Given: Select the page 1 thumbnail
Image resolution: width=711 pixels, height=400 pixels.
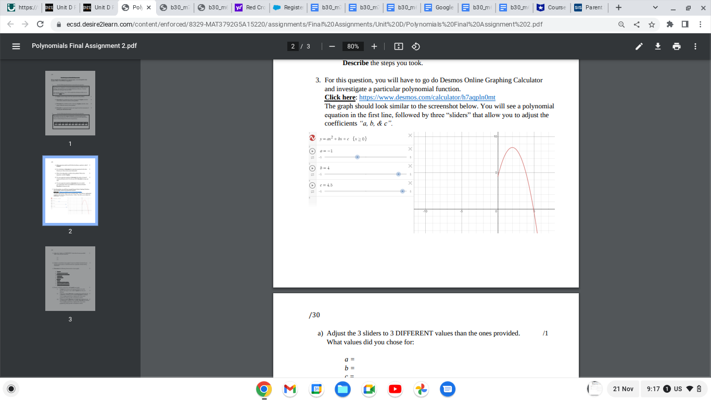Looking at the screenshot, I should click(x=70, y=103).
